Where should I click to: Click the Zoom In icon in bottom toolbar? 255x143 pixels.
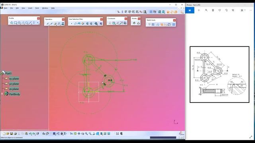coord(86,134)
